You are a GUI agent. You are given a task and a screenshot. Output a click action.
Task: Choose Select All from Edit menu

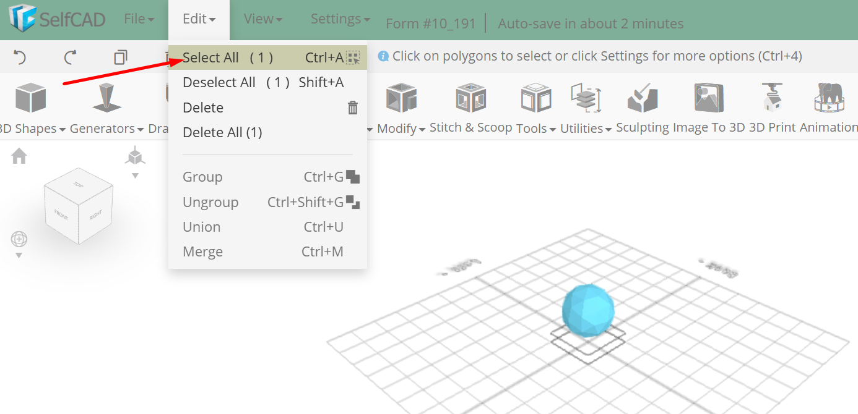pos(267,57)
